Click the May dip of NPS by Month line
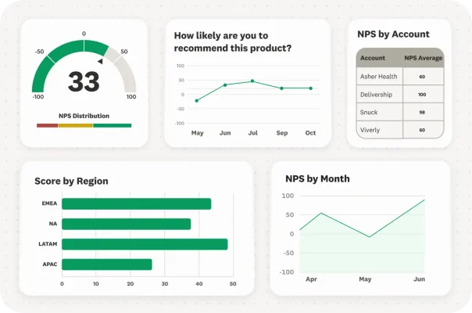472x313 pixels. (x=370, y=237)
